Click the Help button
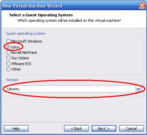The height and width of the screenshot is (135, 147). (16, 129)
